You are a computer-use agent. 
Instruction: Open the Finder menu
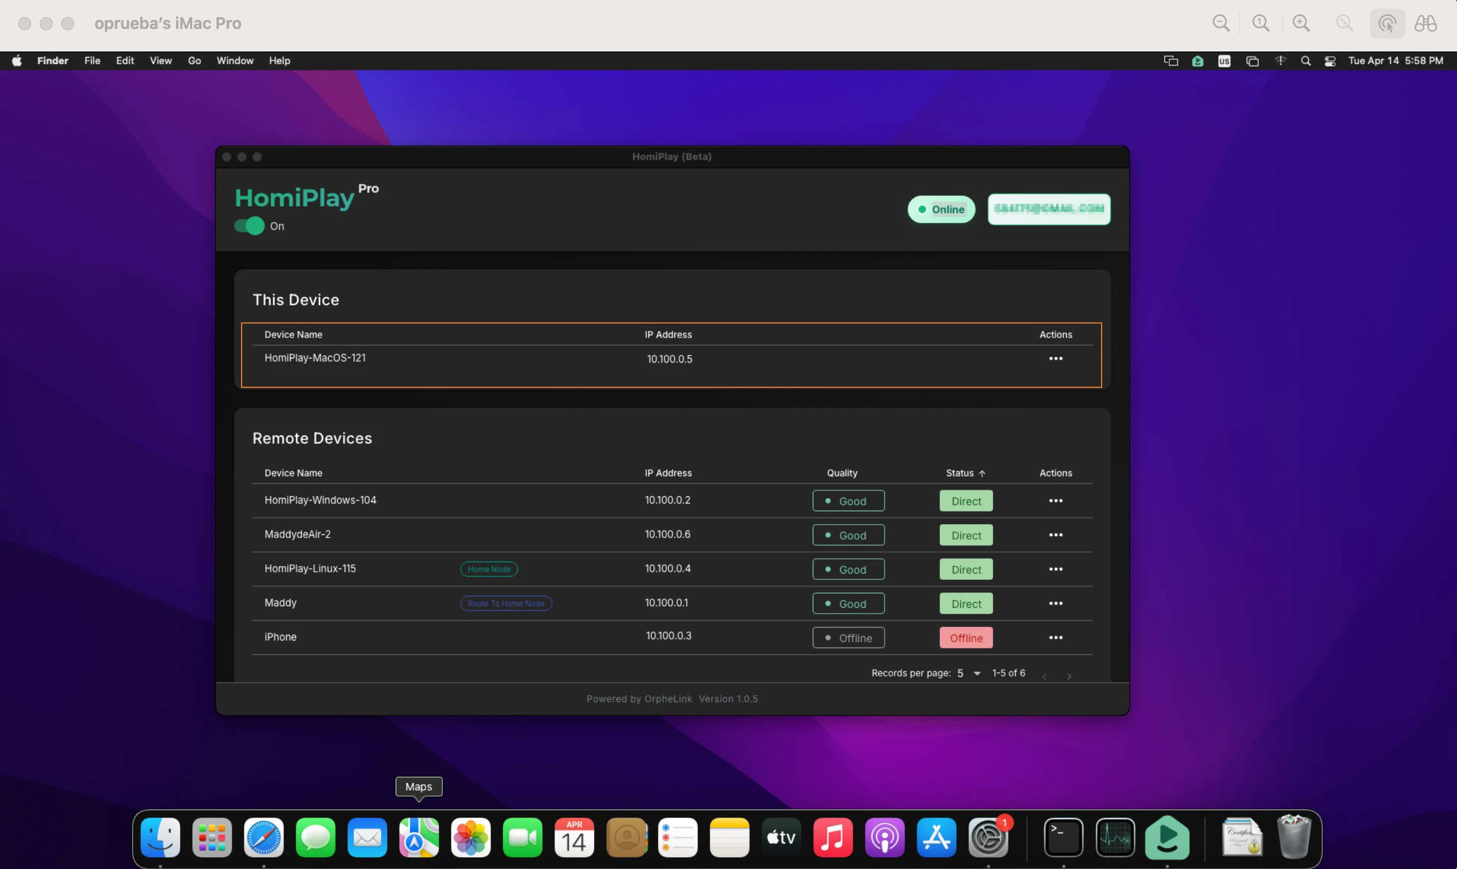pos(53,61)
